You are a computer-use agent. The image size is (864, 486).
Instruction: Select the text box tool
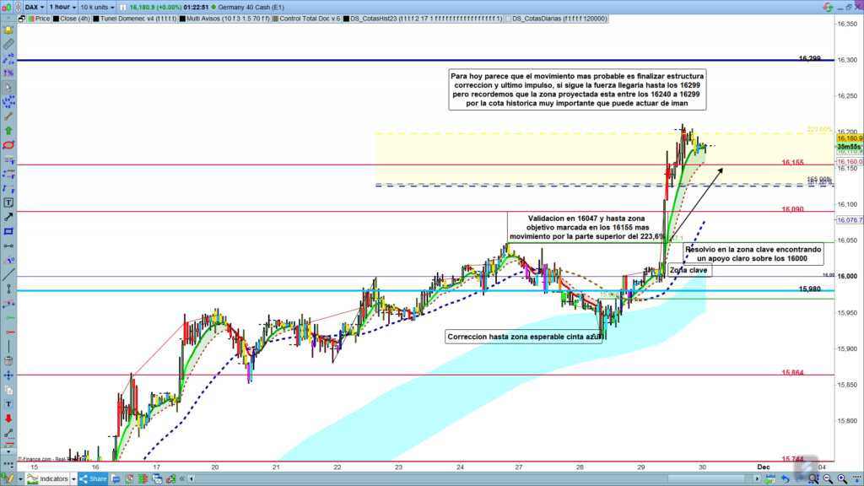click(x=8, y=202)
